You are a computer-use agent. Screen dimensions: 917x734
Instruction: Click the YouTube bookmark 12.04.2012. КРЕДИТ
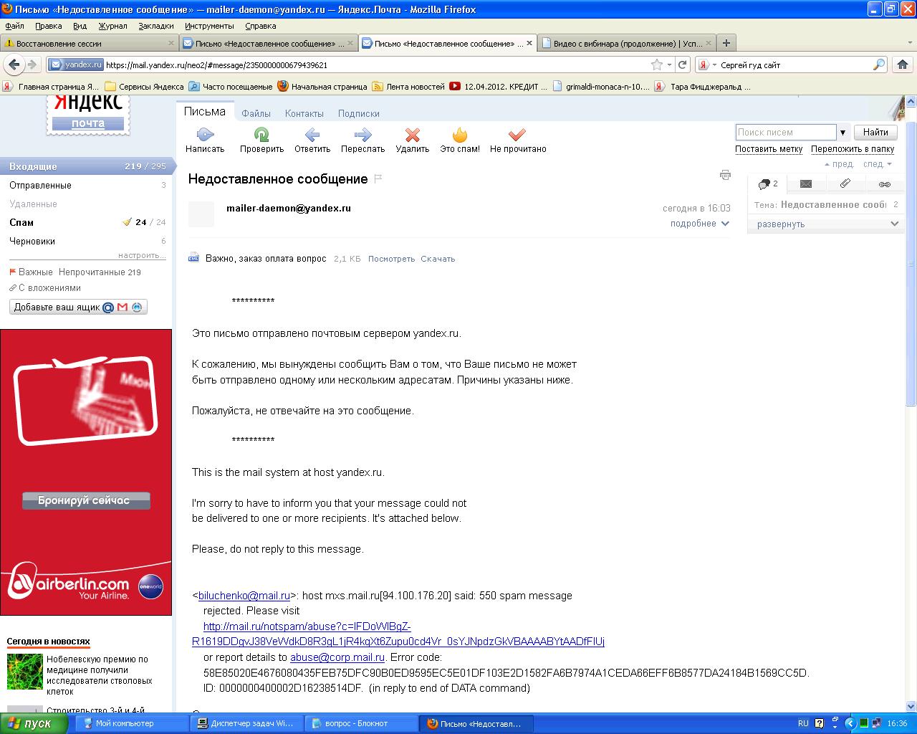(x=498, y=87)
